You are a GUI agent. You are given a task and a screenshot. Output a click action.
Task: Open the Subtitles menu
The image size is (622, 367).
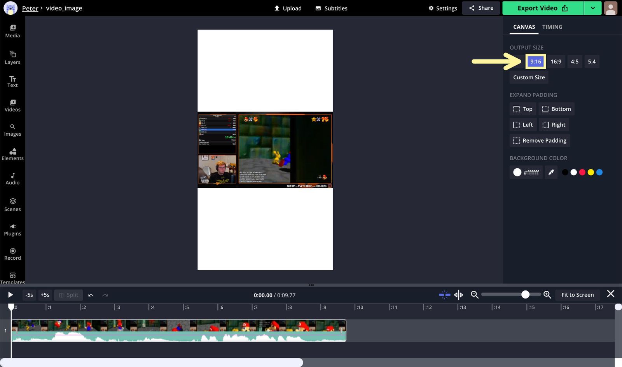[x=331, y=8]
